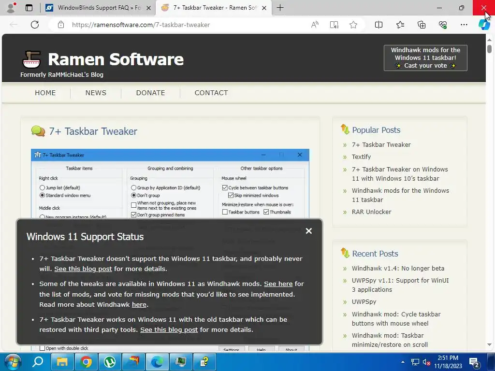Open split screen view
495x371 pixels.
[x=379, y=25]
